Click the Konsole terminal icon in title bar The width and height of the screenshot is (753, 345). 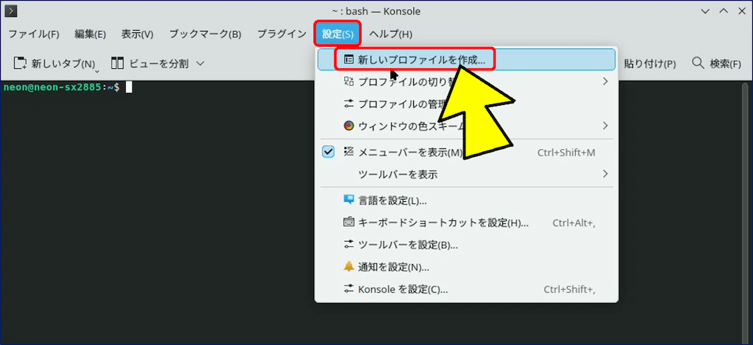point(11,12)
